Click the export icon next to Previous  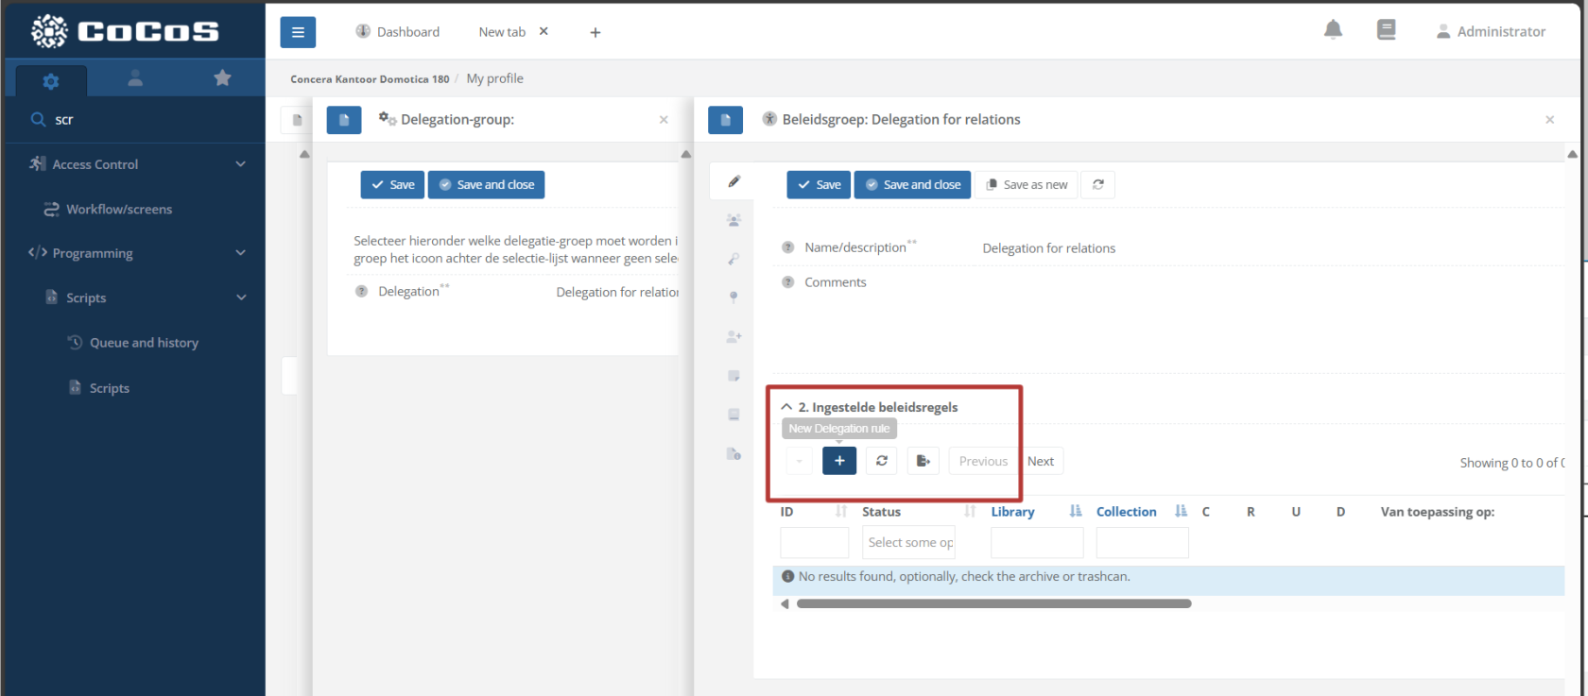tap(923, 461)
